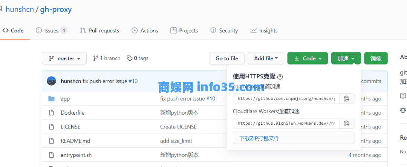Expand the Add file dropdown
Screen dimensions: 407x167
pyautogui.click(x=266, y=58)
